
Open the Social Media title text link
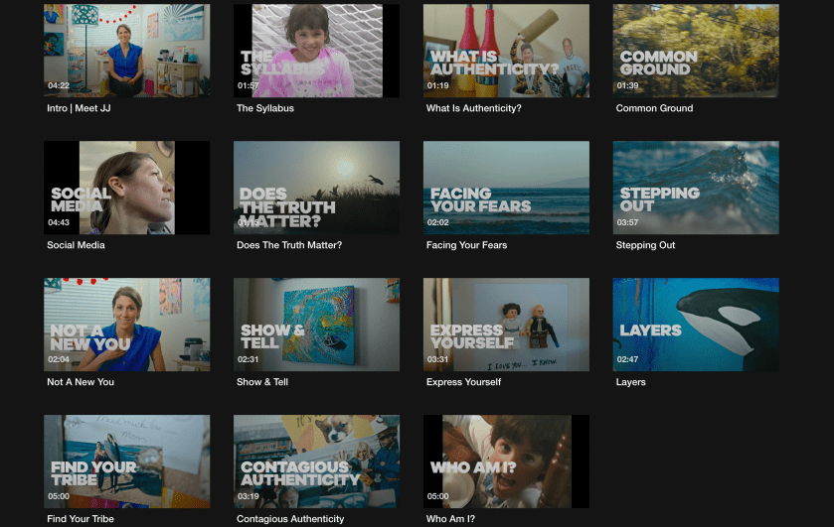tap(76, 245)
